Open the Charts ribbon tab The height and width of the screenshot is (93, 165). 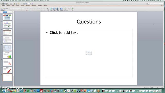pyautogui.click(x=18, y=6)
